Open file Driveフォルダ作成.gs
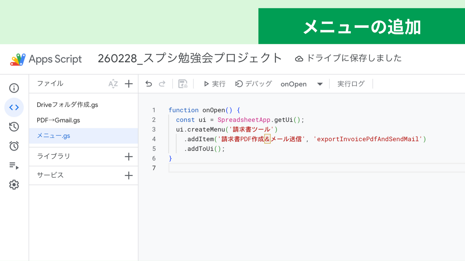 [x=67, y=105]
